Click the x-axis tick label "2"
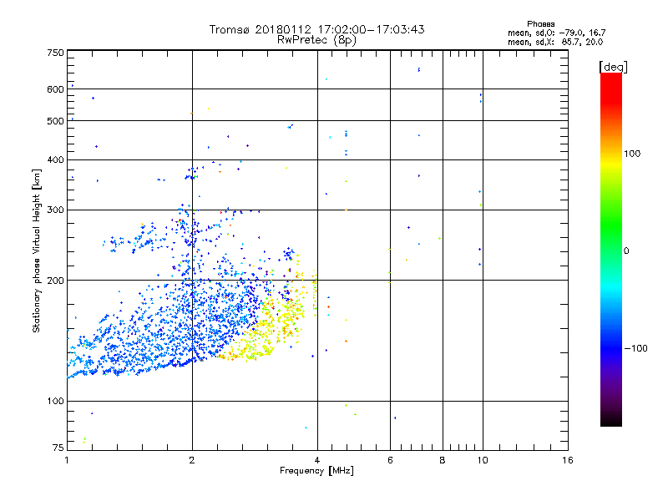Screen dimensions: 668x501 192,460
